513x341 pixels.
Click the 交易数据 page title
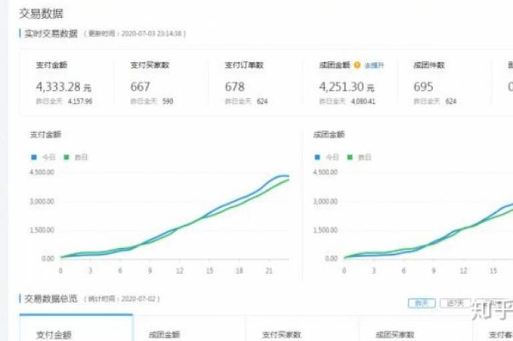point(41,14)
